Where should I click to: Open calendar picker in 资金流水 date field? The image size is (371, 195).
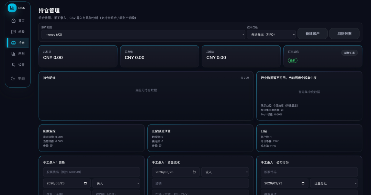tap(194, 172)
